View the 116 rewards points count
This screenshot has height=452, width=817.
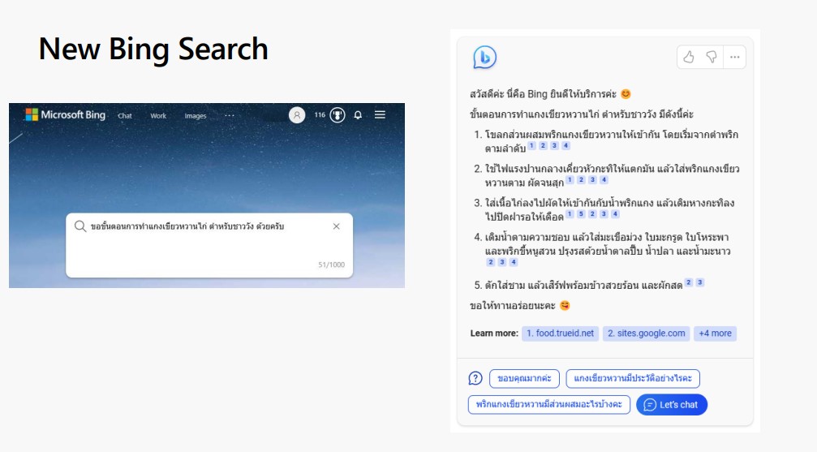click(320, 114)
